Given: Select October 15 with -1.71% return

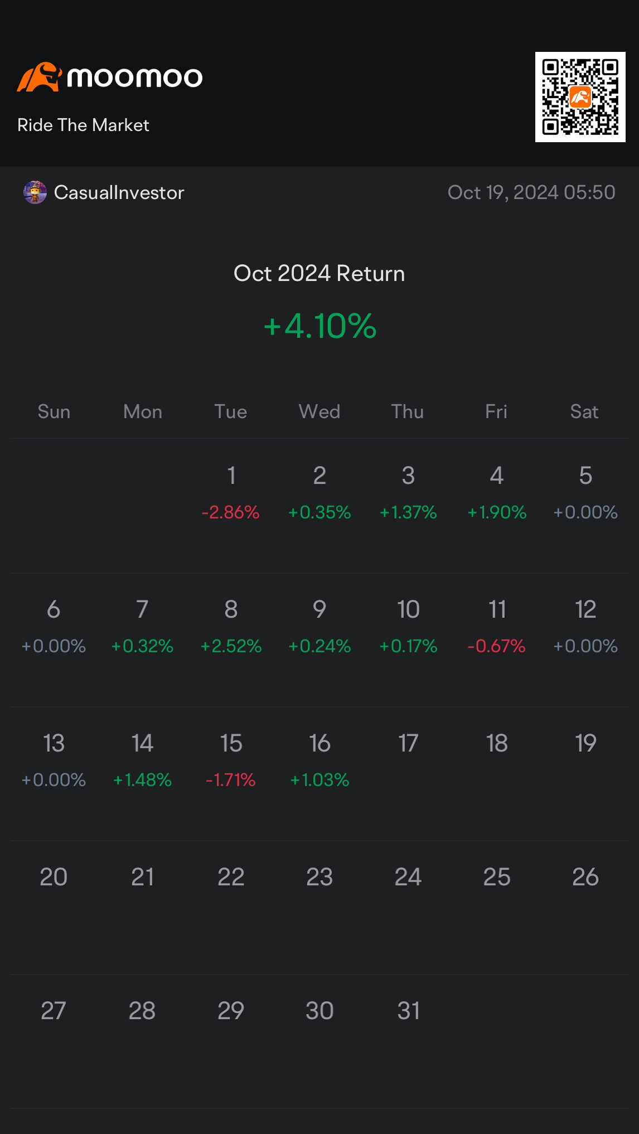Looking at the screenshot, I should coord(231,760).
